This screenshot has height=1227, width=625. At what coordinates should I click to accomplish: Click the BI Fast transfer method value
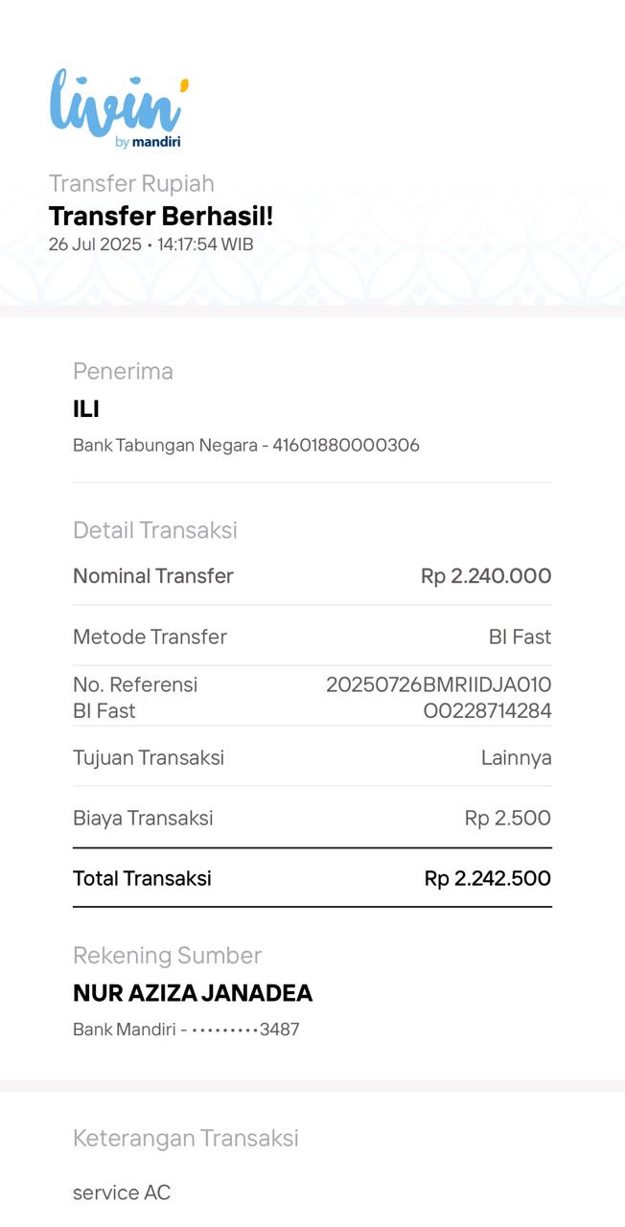pos(520,637)
